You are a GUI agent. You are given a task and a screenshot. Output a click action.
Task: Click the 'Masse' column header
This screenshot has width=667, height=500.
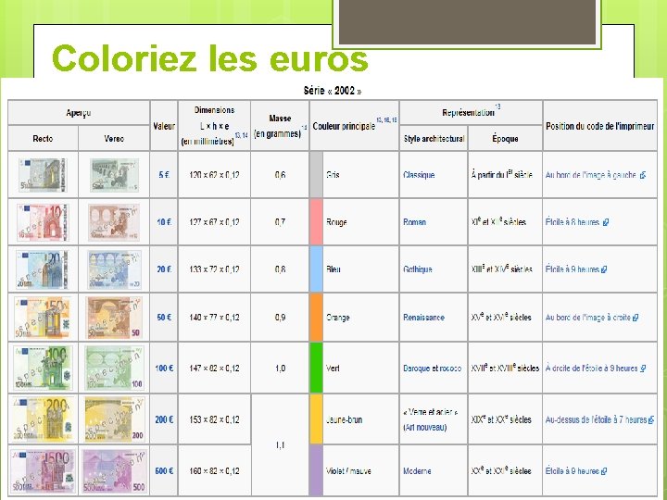280,126
